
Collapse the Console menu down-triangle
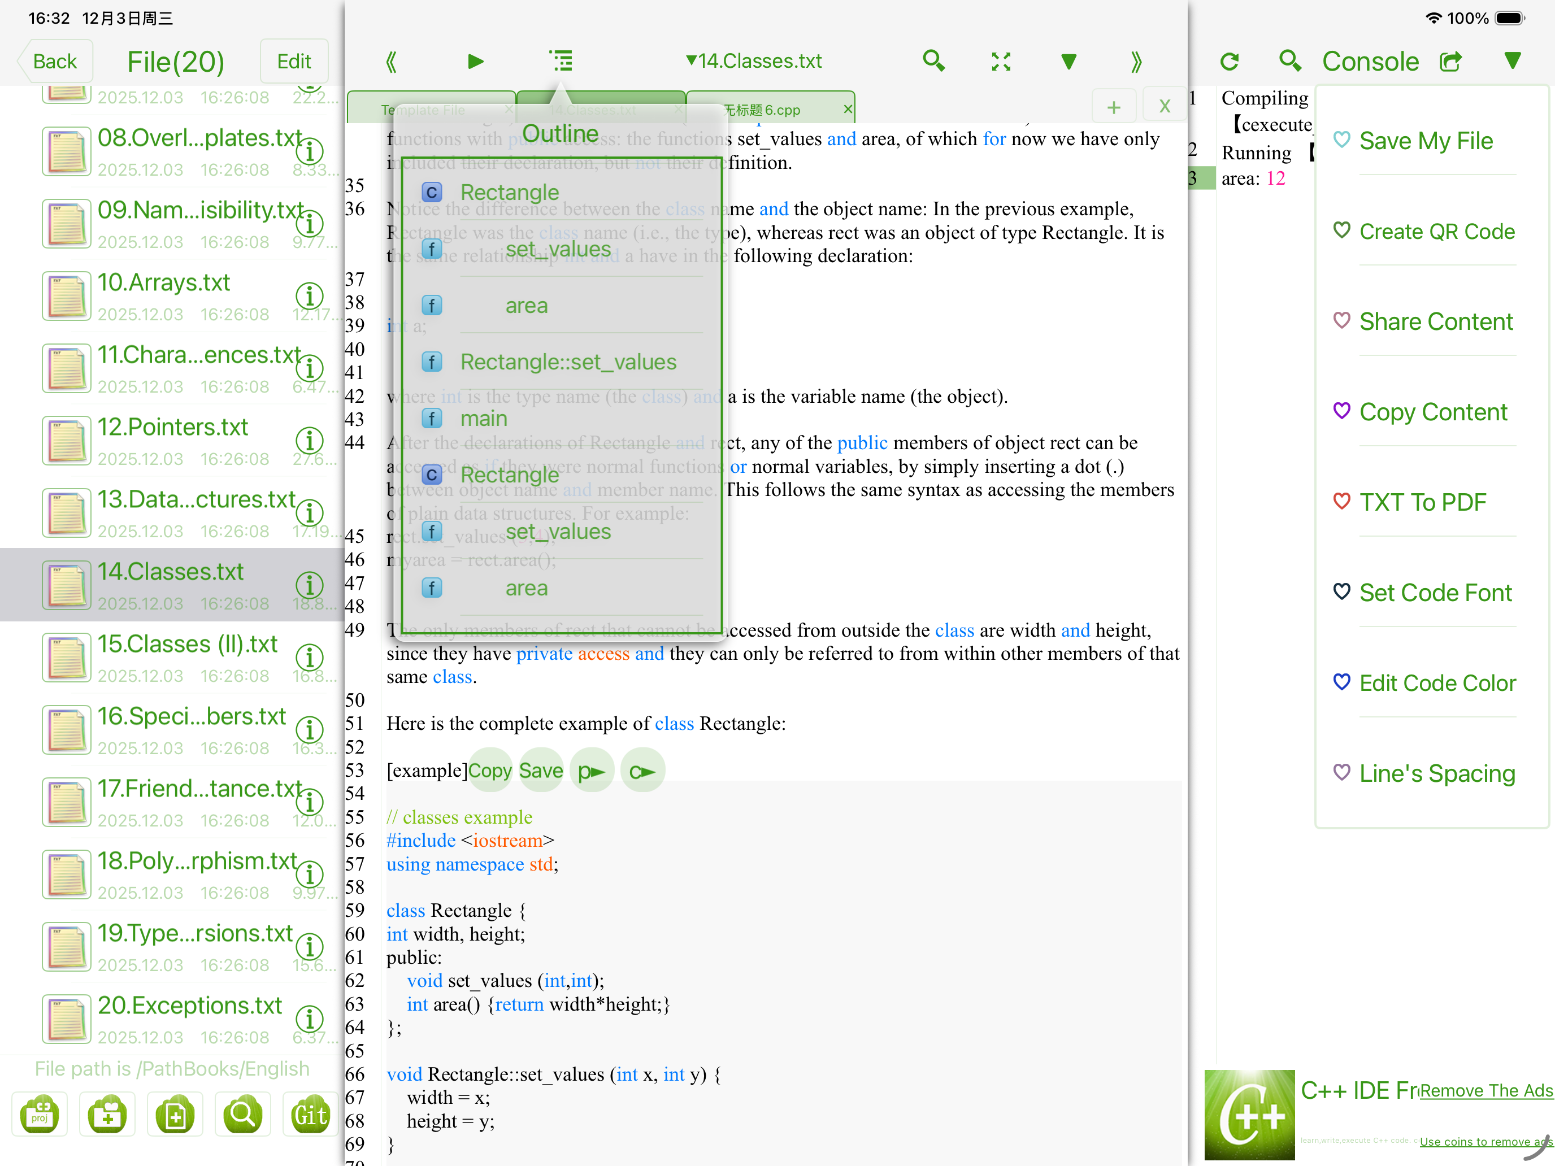(x=1513, y=61)
